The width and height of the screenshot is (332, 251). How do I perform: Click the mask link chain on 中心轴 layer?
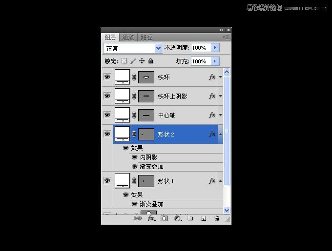(x=134, y=115)
